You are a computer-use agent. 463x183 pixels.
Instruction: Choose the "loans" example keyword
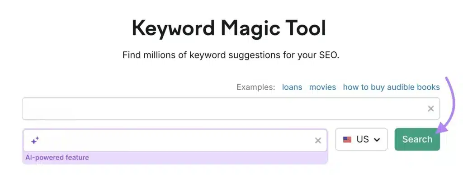click(x=292, y=87)
